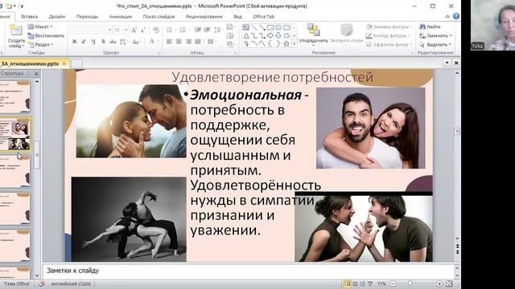
Task: Open the Выделить select dropdown
Action: point(435,44)
